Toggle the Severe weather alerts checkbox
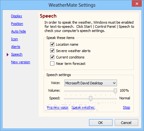The image size is (144, 131). pos(52,51)
